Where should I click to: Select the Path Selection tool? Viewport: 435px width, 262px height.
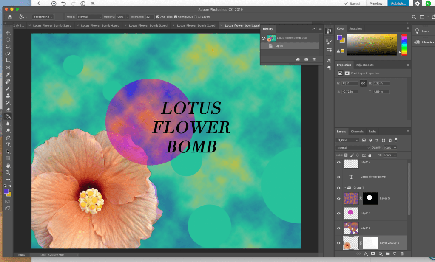[8, 152]
